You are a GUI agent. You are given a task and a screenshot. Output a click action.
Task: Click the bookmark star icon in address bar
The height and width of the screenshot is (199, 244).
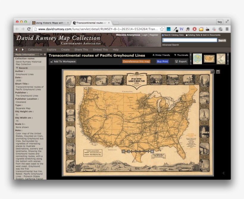point(162,29)
